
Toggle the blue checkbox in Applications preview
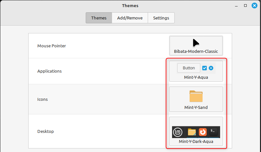205,68
